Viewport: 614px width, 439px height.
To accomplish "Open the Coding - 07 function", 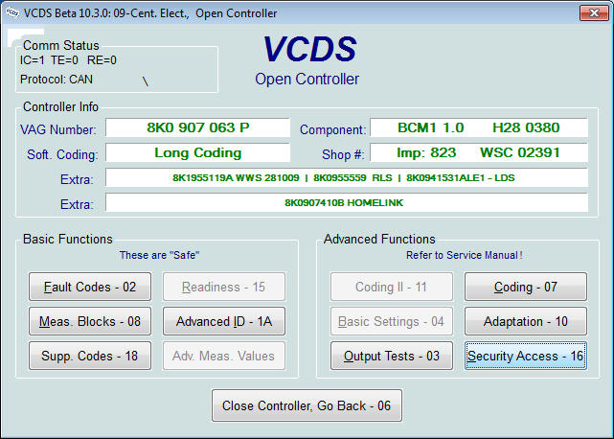I will [x=526, y=288].
